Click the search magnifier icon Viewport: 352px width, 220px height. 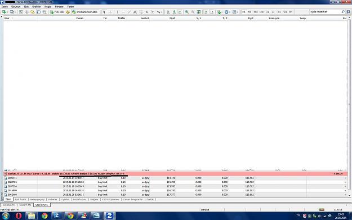coord(343,12)
